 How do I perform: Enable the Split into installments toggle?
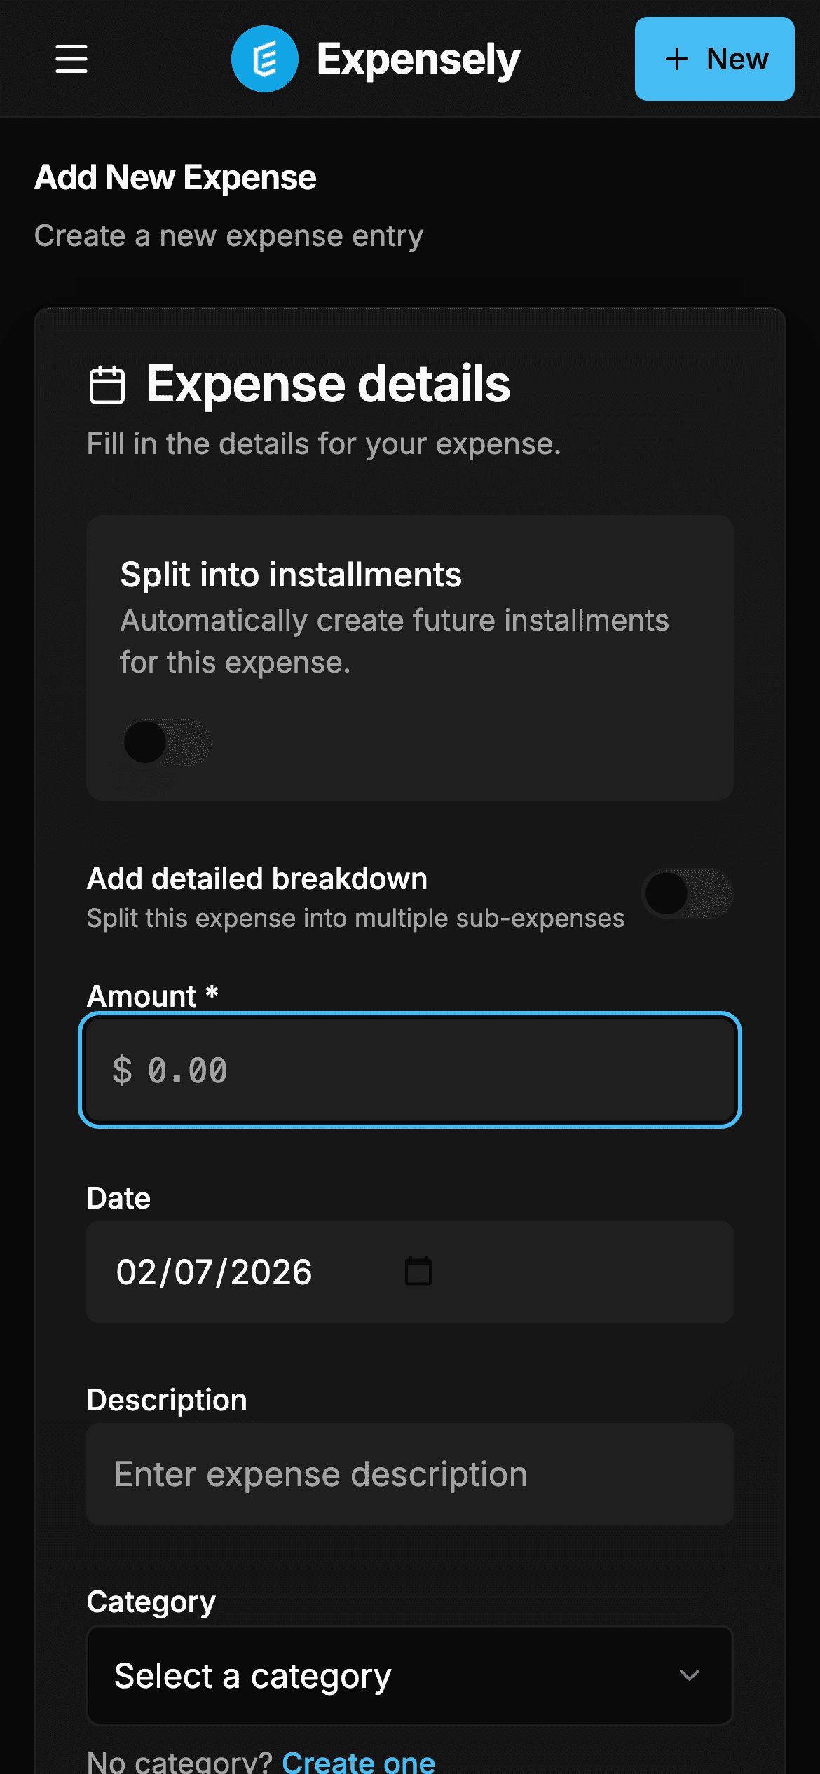167,743
